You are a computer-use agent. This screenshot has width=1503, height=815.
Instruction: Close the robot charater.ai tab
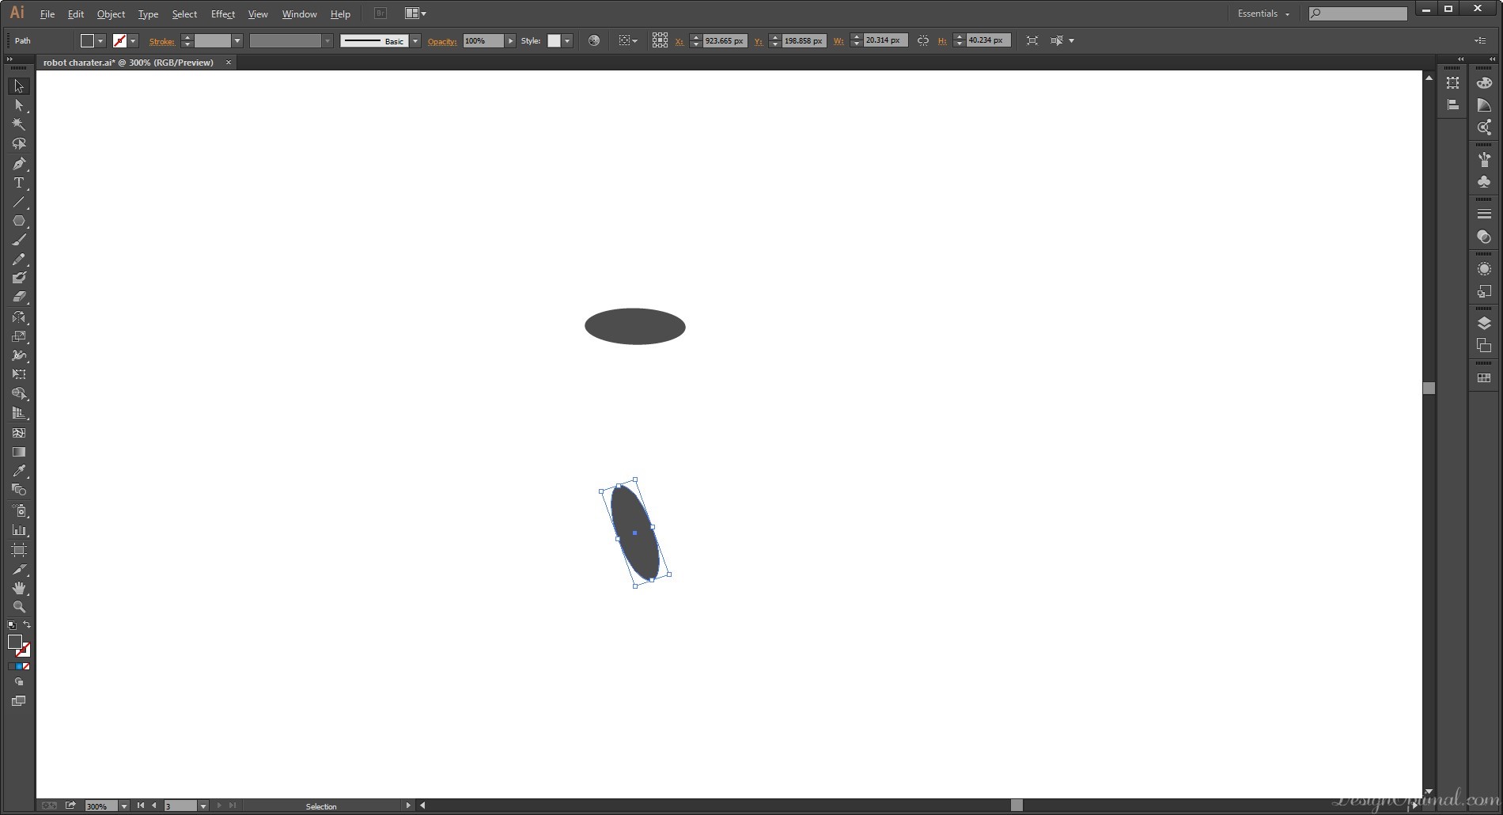point(229,63)
